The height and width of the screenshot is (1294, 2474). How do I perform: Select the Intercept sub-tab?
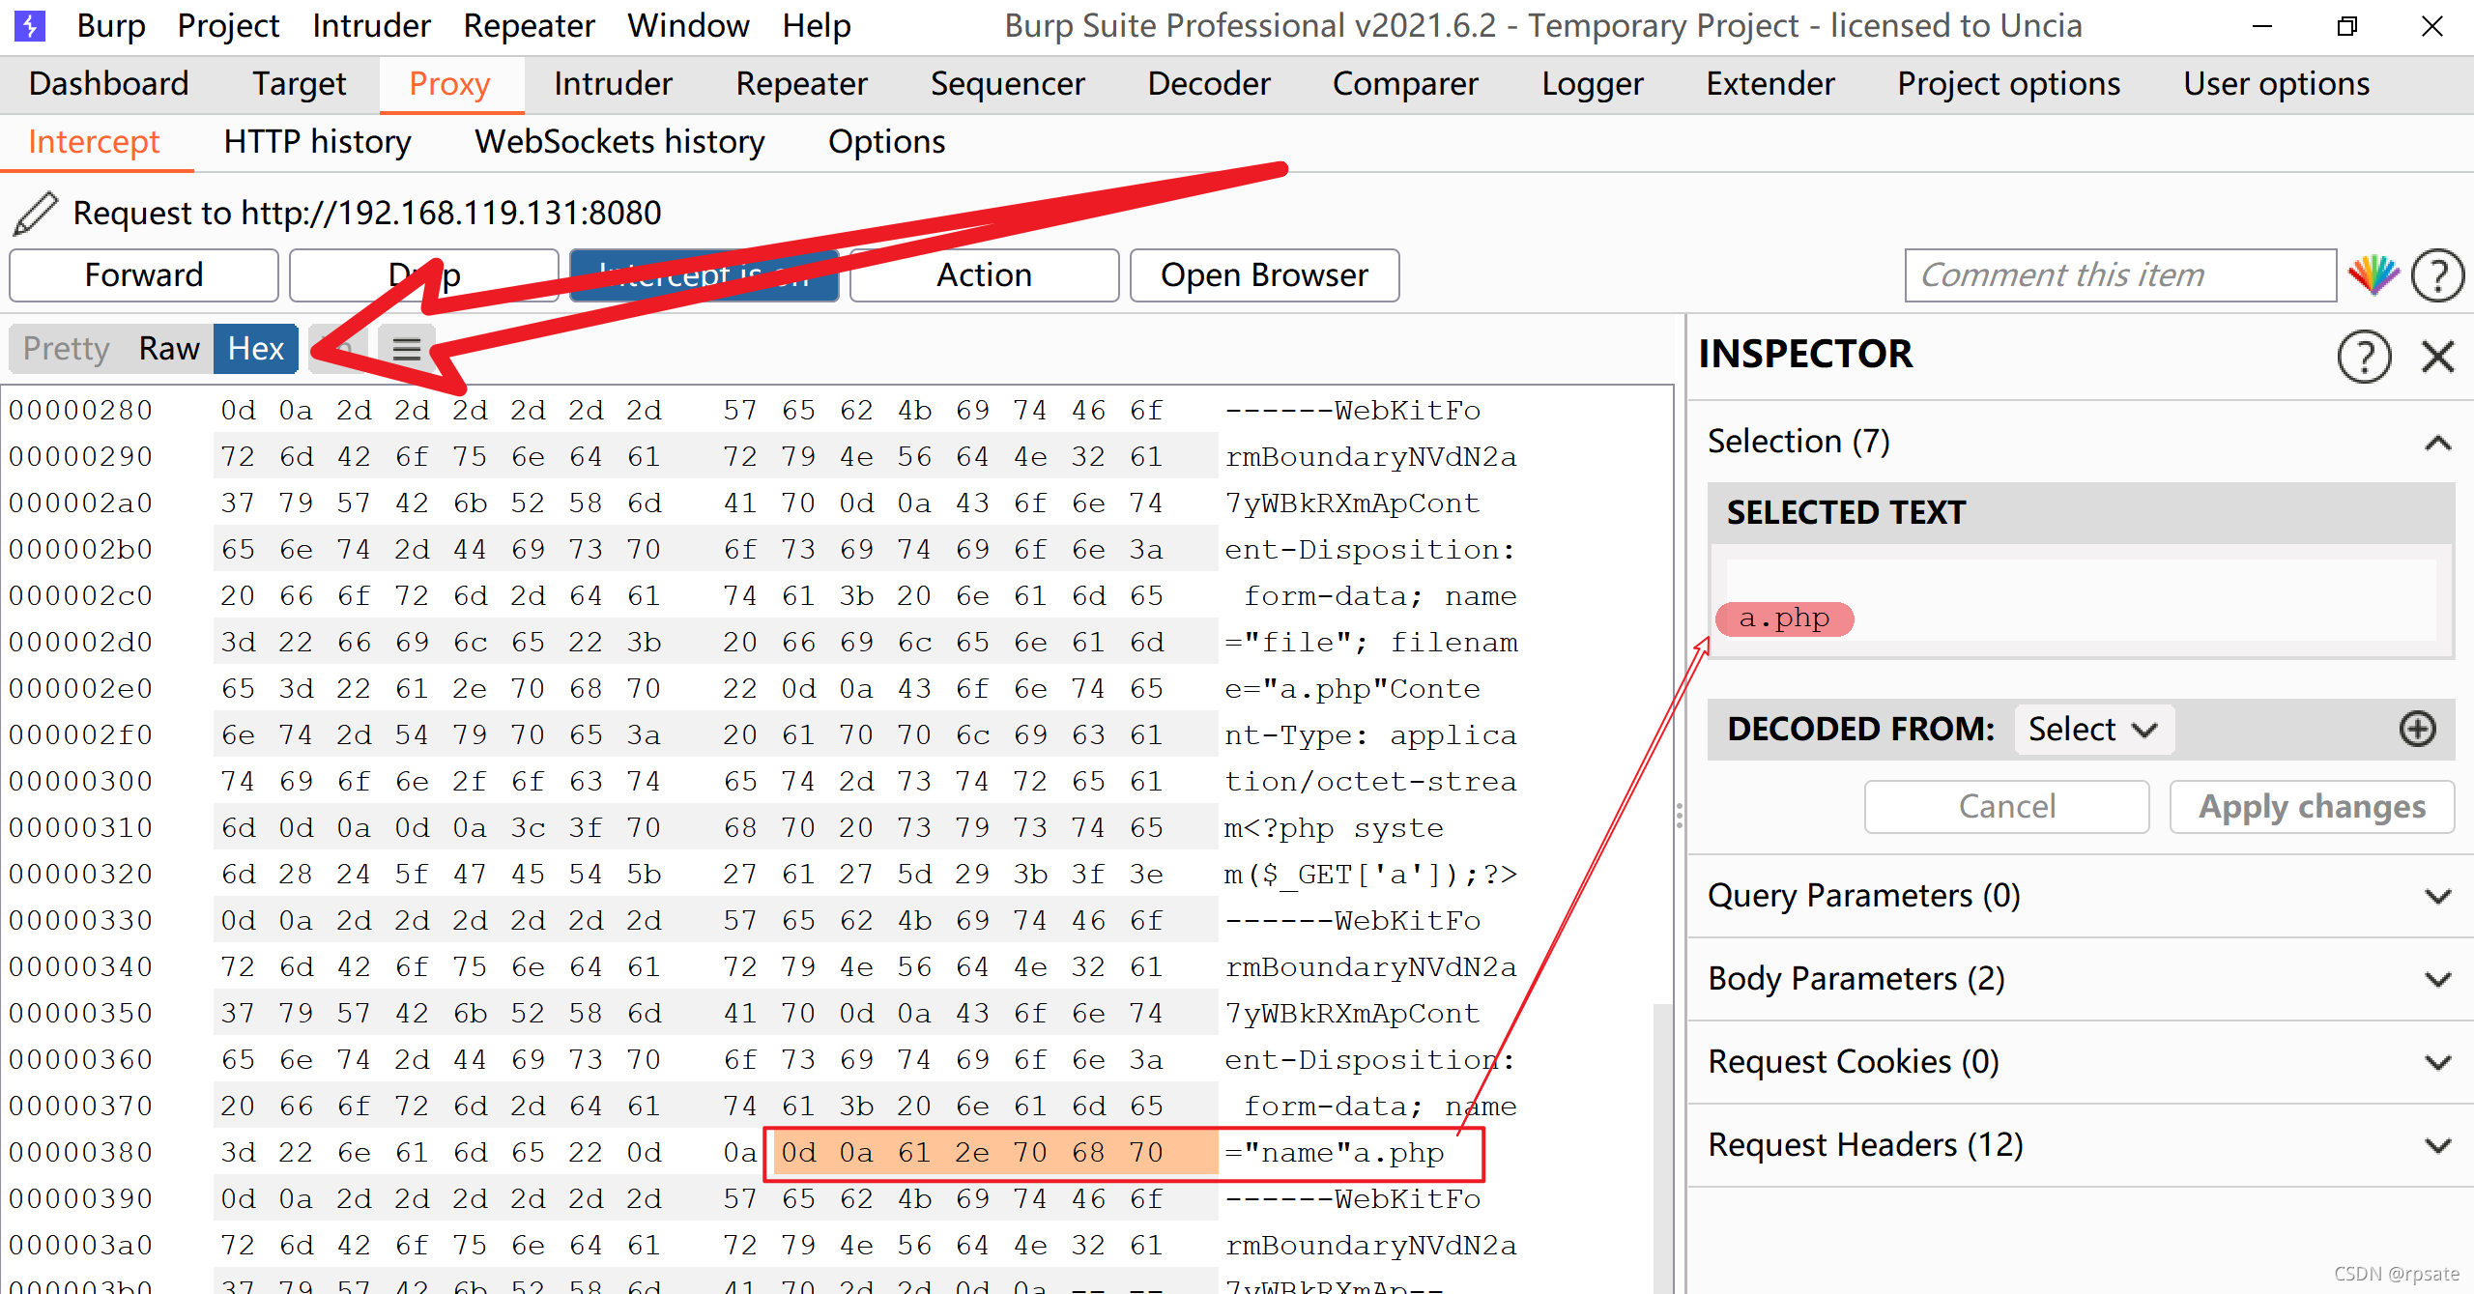95,143
